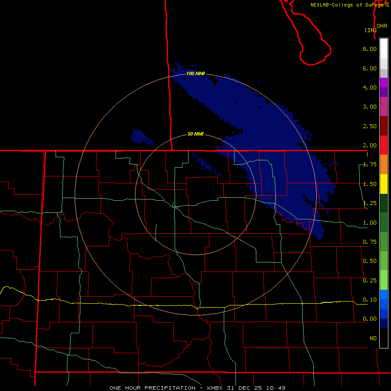391x391 pixels.
Task: Click the 100 NMI range ring label
Action: [195, 73]
